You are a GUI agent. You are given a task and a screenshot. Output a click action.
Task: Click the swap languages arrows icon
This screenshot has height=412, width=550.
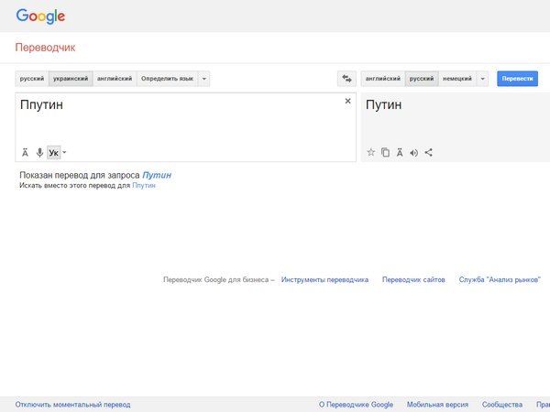[x=346, y=79]
